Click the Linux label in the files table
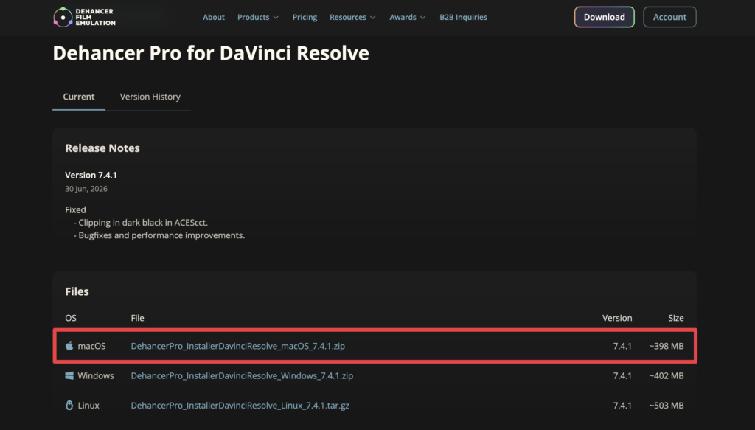The width and height of the screenshot is (755, 430). pos(88,406)
